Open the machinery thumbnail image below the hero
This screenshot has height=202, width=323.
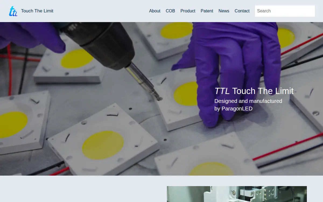click(237, 194)
